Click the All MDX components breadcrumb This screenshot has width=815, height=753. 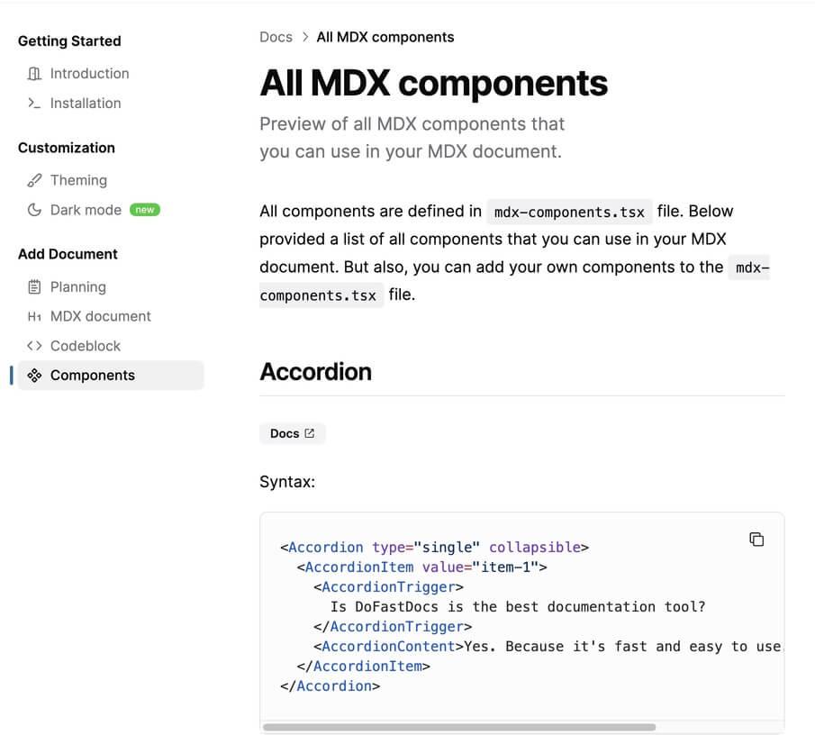[385, 37]
